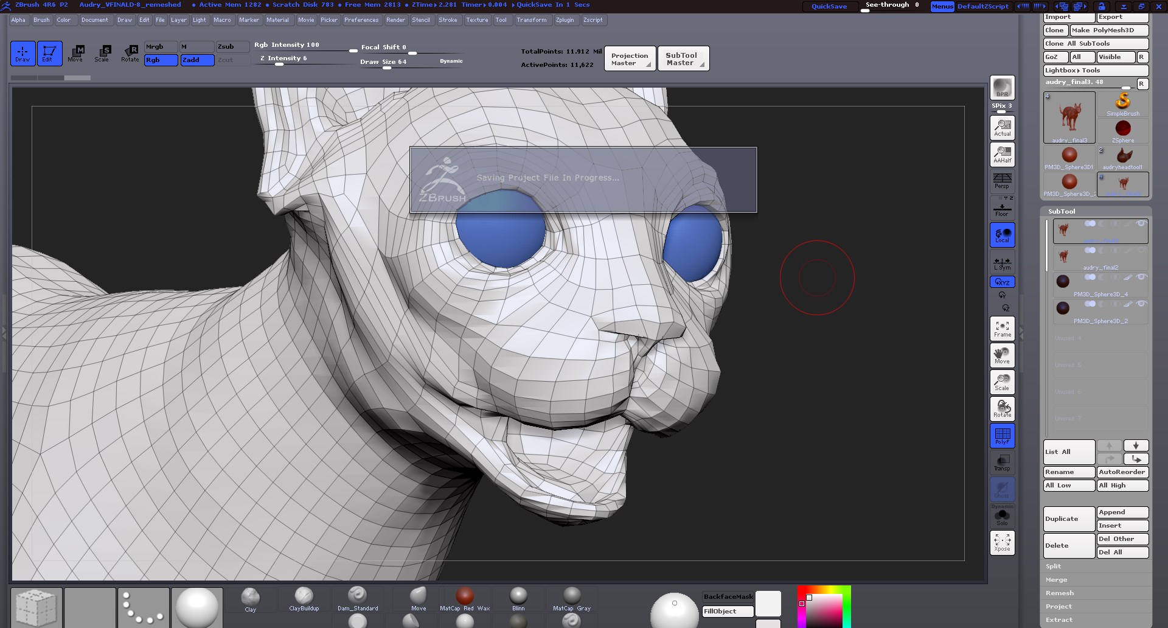The width and height of the screenshot is (1168, 628).
Task: Open the Stroke menu
Action: pyautogui.click(x=448, y=20)
